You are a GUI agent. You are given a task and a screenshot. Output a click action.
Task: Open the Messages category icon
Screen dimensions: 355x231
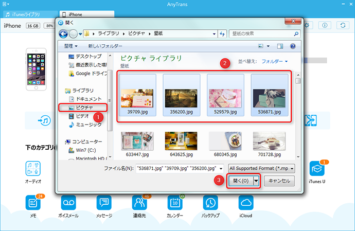[104, 203]
